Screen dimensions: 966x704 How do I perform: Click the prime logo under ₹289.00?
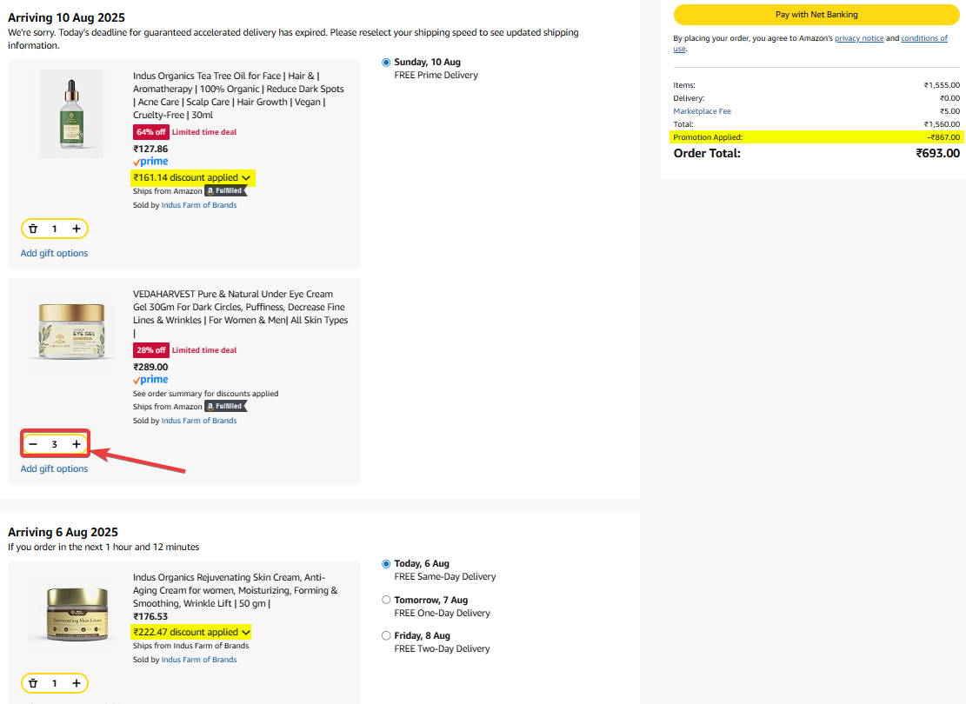pos(150,380)
